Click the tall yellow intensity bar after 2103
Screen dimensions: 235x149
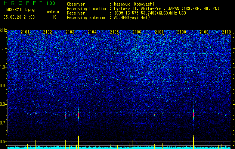point(78,142)
